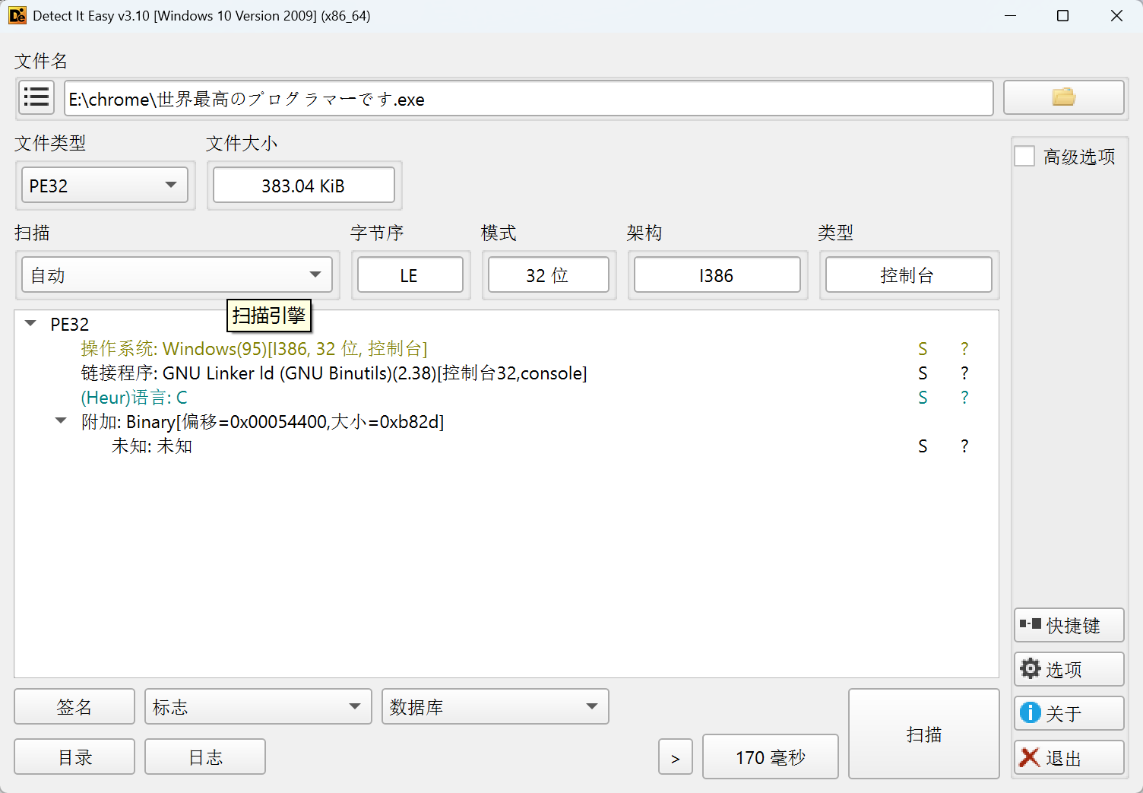Click the 快捷键 shortcuts icon button
This screenshot has width=1143, height=793.
[1069, 625]
